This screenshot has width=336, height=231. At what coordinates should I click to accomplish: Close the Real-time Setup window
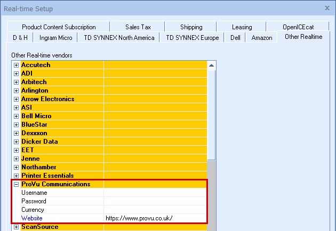pos(327,8)
